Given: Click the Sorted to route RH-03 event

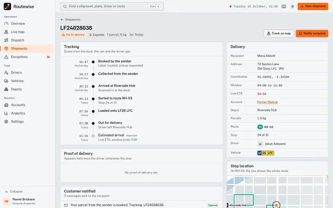Looking at the screenshot, I should [115, 98].
